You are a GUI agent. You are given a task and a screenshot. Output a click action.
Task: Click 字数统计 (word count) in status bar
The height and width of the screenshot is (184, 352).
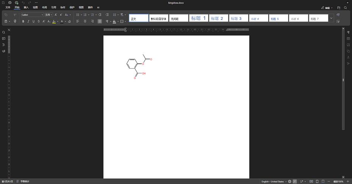23,181
